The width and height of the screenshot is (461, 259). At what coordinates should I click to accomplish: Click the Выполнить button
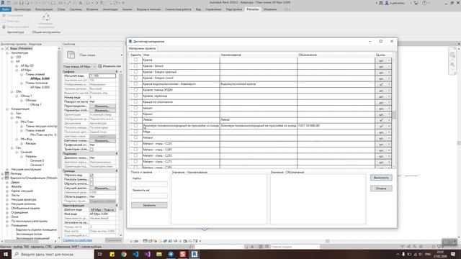point(381,178)
